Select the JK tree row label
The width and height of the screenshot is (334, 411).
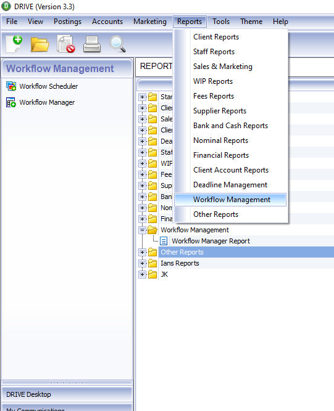pos(164,274)
